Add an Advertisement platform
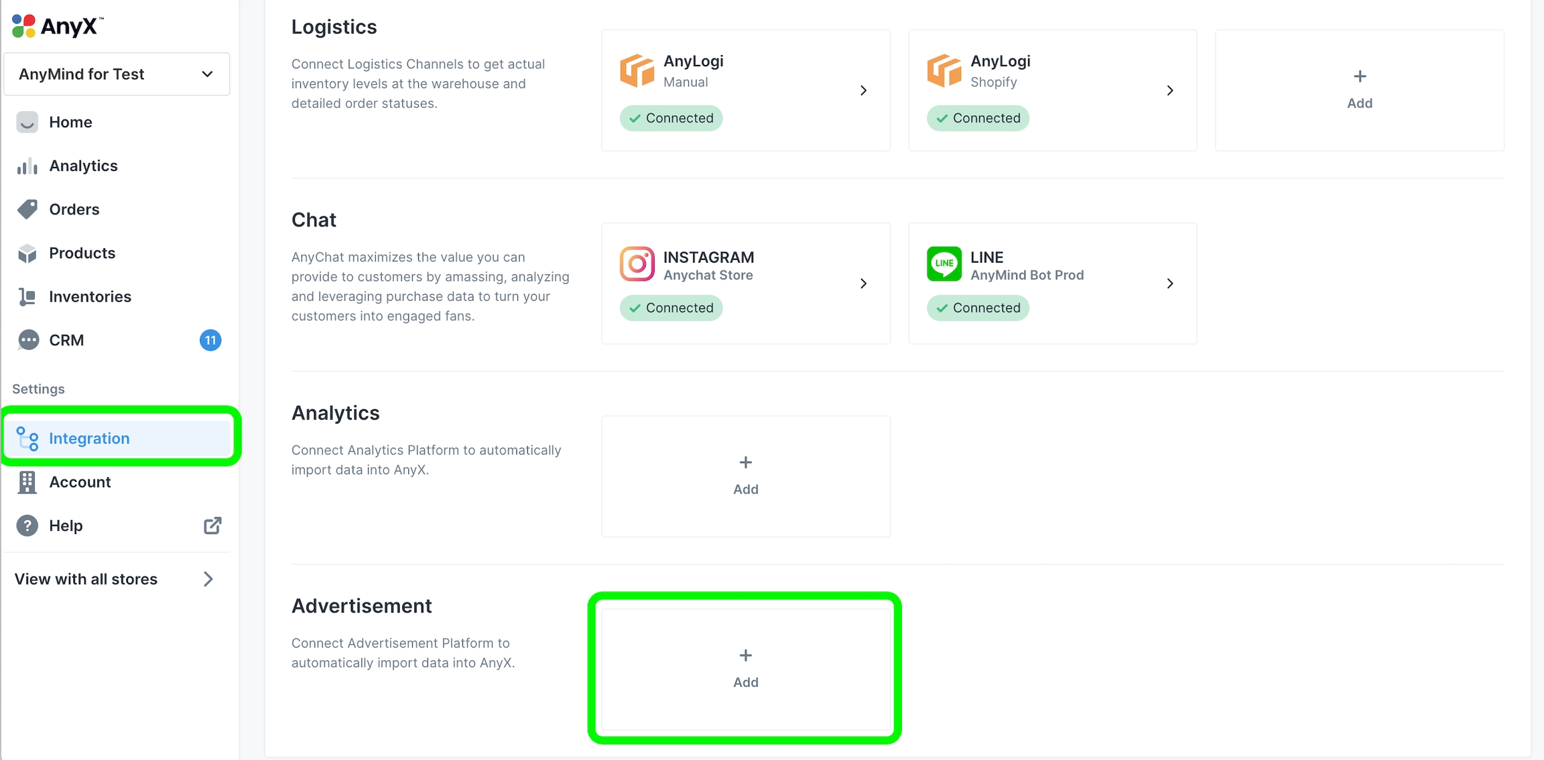This screenshot has width=1544, height=760. click(x=745, y=669)
